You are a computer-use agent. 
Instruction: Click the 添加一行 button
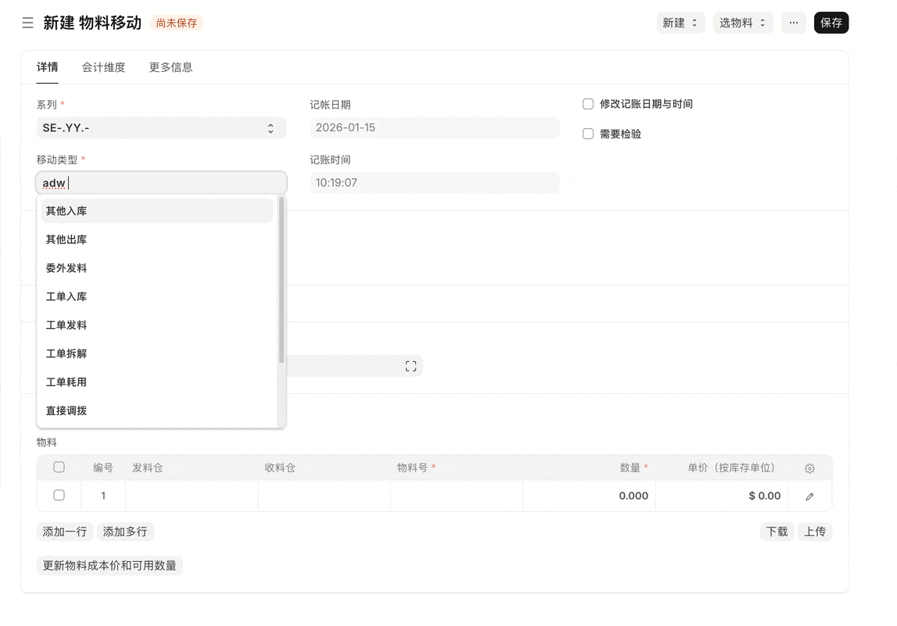click(x=64, y=531)
